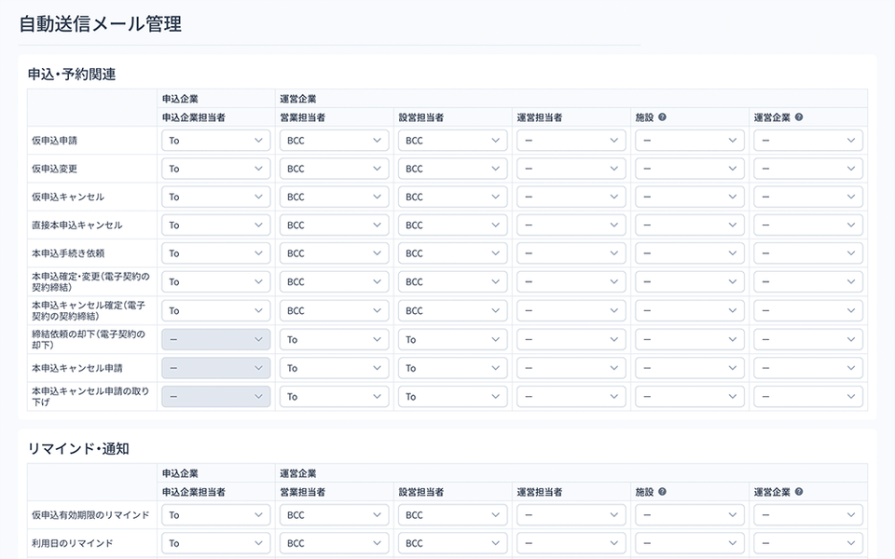Open 設営担当者 dropdown for 本申込確定・変更
The width and height of the screenshot is (895, 559).
click(x=453, y=281)
